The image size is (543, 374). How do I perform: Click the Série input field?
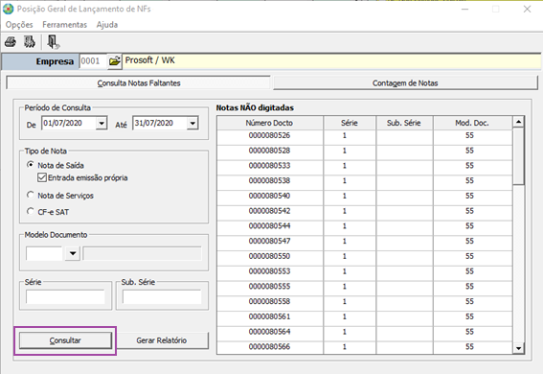point(65,297)
